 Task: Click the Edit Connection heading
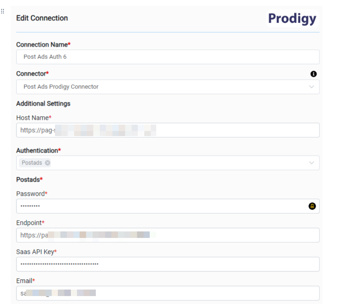42,18
